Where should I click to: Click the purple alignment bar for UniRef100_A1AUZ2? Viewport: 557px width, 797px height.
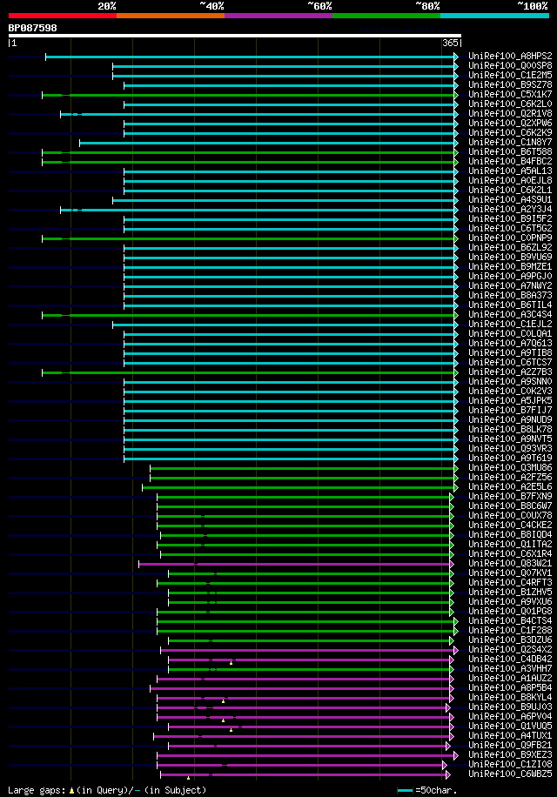pyautogui.click(x=304, y=679)
